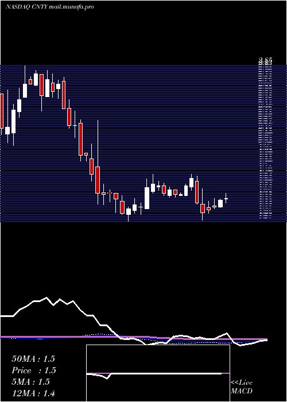Viewport: 287px width, 402px height.
Task: Click the NASDAQ CNTY mail.munafa.pro title text
Action: [49, 7]
